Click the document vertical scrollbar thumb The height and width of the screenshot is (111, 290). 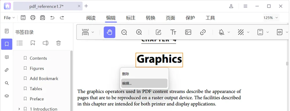click(287, 64)
